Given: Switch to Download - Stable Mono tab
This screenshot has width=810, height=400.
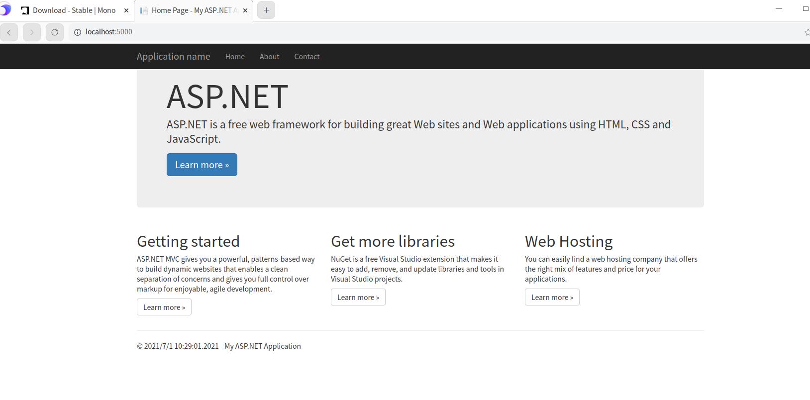Looking at the screenshot, I should (74, 10).
